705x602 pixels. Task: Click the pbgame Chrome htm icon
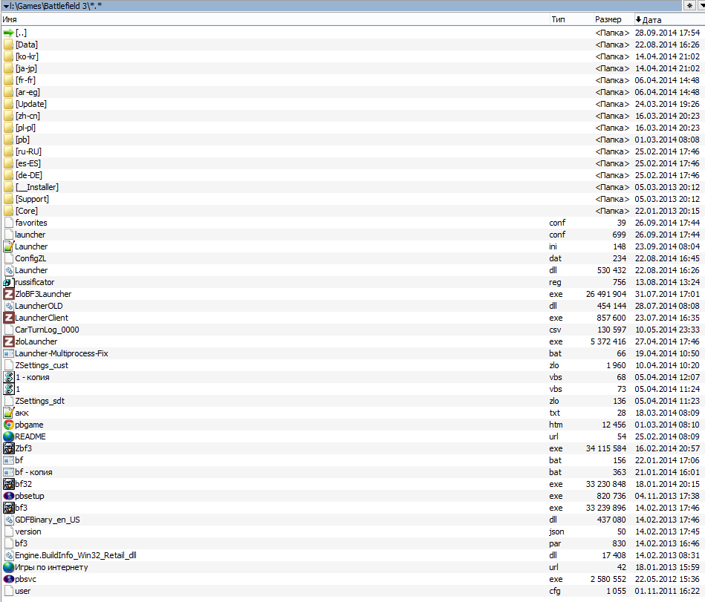[x=8, y=425]
